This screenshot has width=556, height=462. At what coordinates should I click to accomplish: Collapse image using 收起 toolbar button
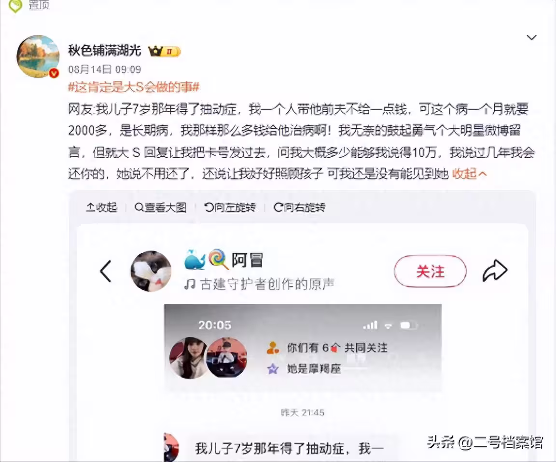[x=101, y=207]
